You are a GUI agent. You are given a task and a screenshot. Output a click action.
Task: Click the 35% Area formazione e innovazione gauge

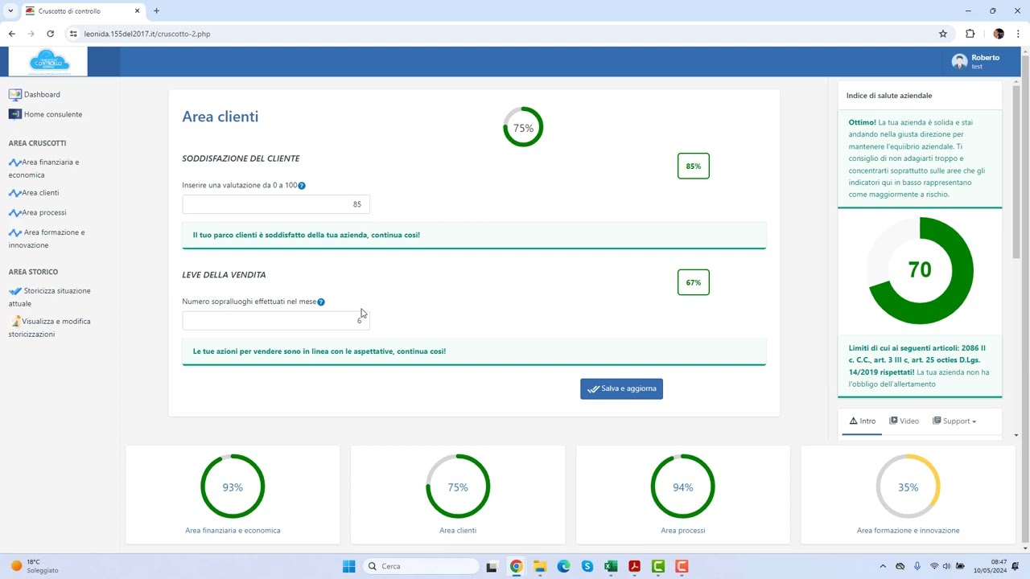pos(908,487)
